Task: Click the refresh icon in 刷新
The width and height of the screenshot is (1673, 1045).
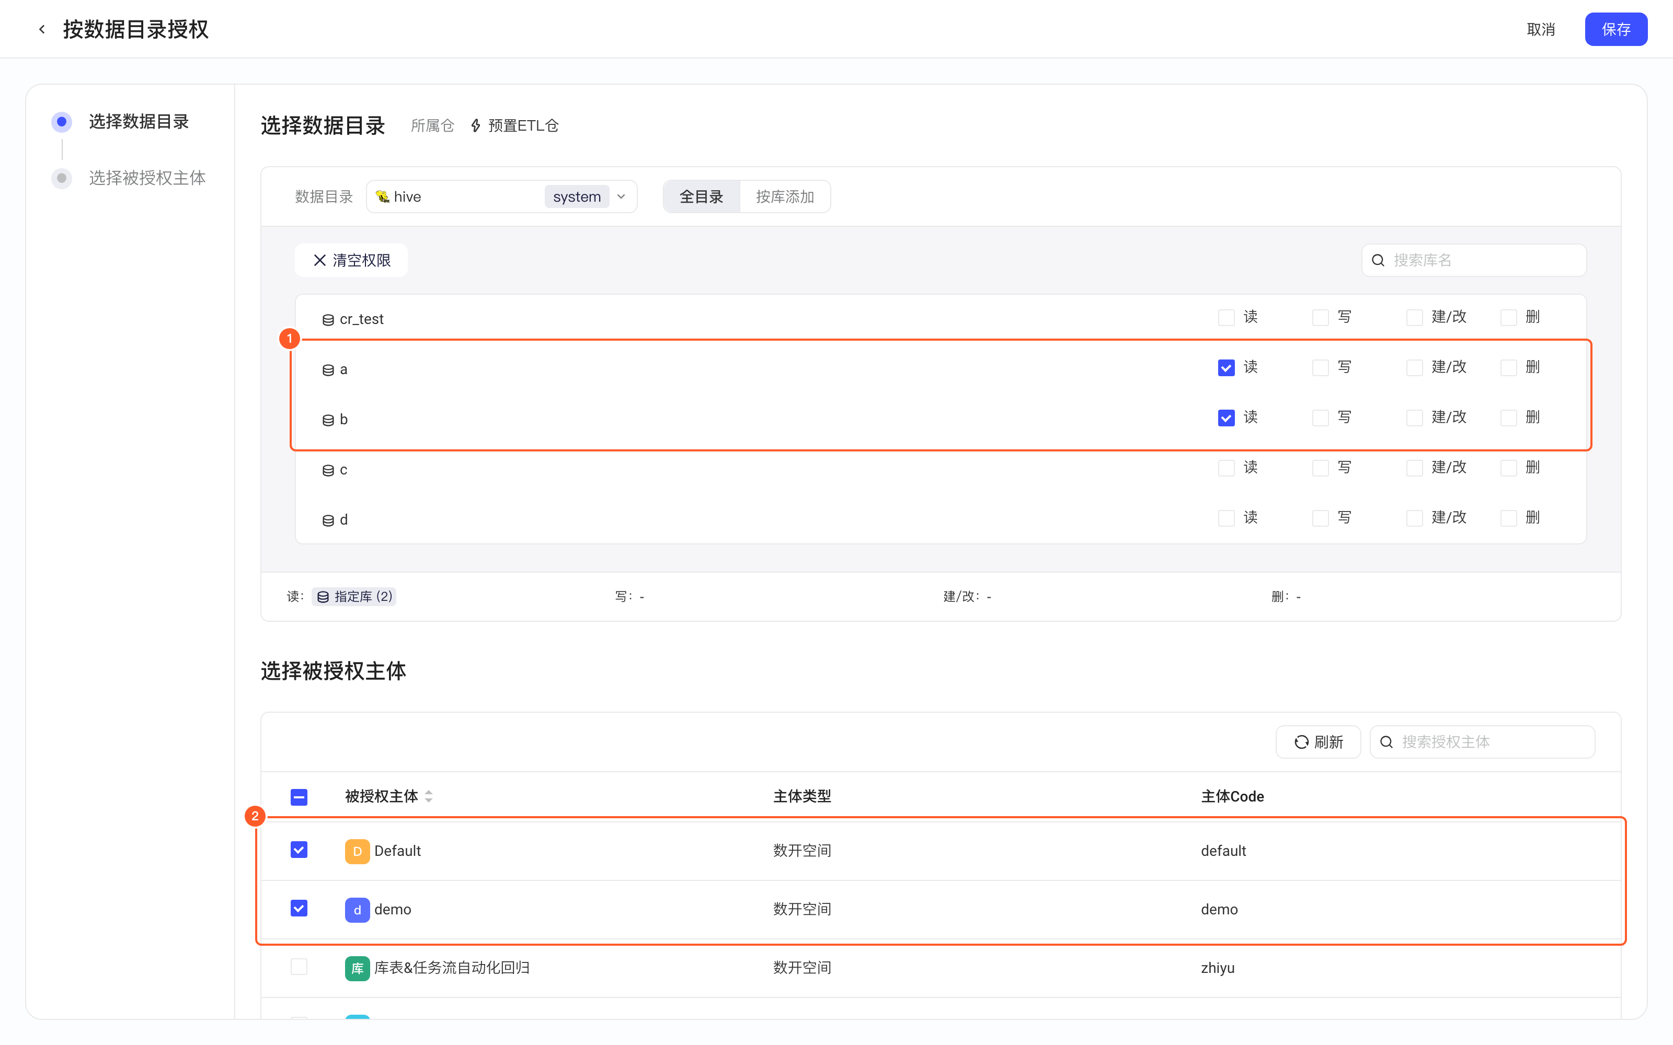Action: click(x=1301, y=741)
